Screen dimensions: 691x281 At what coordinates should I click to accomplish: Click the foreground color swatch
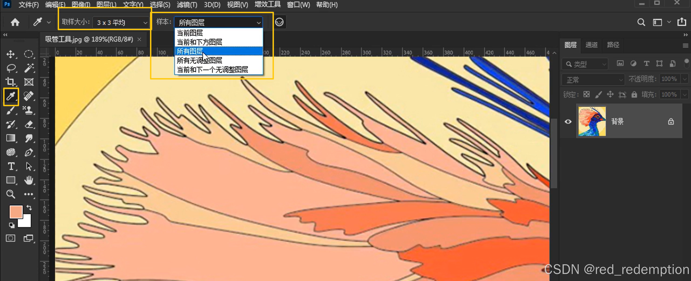pyautogui.click(x=16, y=212)
